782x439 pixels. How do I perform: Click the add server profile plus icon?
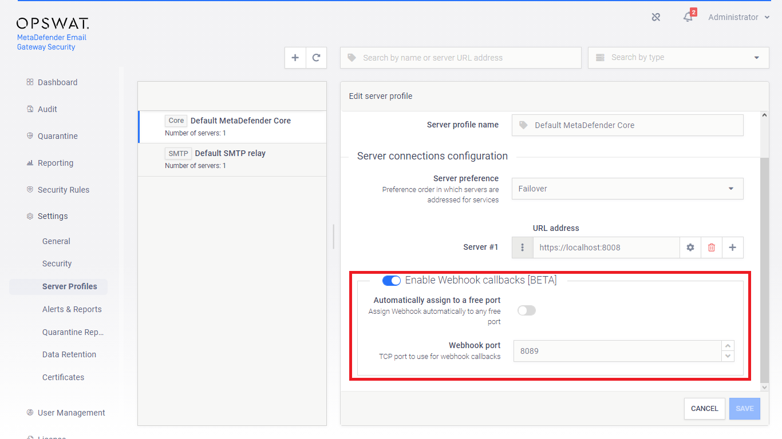coord(295,58)
